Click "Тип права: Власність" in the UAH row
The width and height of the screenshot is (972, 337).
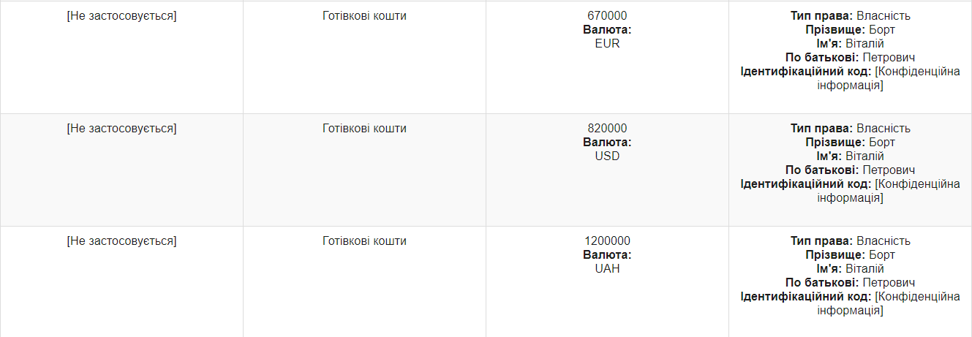[x=850, y=241]
